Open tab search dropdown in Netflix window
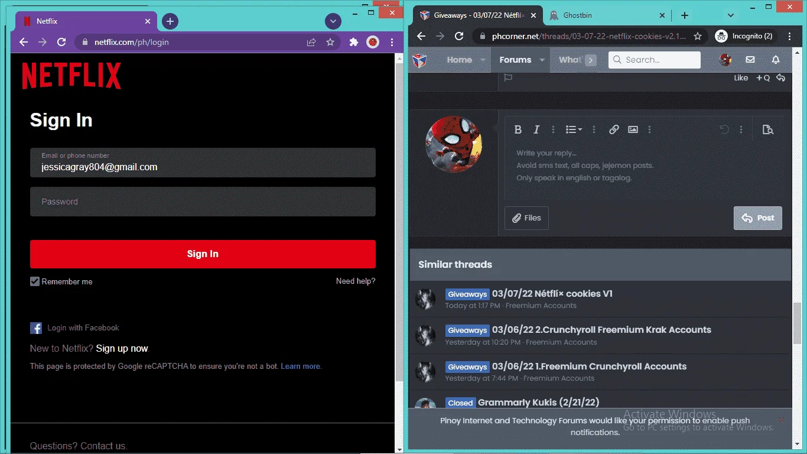 click(x=333, y=21)
